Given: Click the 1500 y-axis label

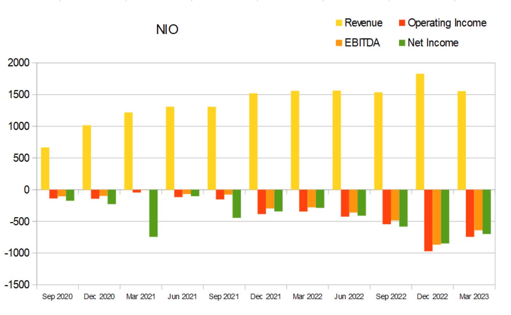Looking at the screenshot, I should tap(18, 95).
